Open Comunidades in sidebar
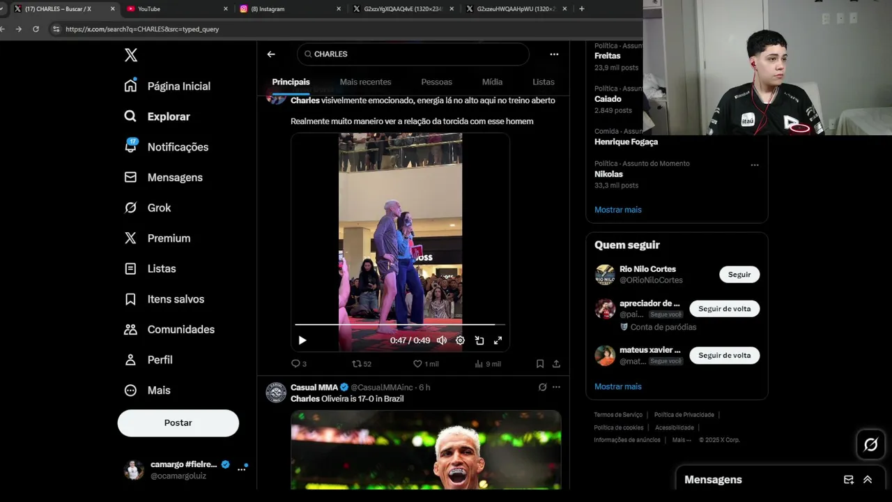 [169, 329]
